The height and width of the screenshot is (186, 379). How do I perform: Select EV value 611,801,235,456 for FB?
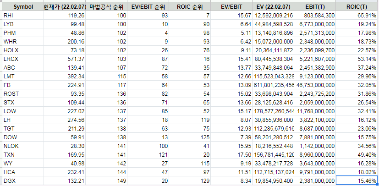[x=273, y=85]
